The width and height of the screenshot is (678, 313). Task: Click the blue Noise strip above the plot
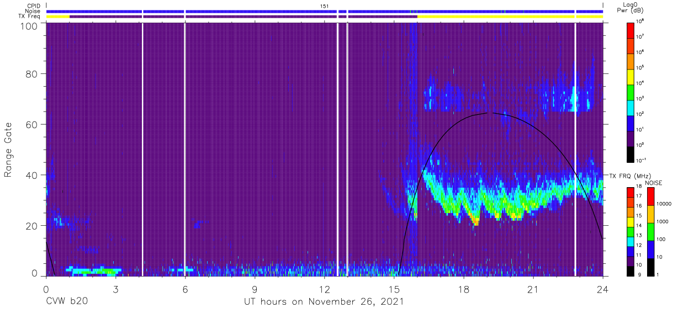point(325,12)
